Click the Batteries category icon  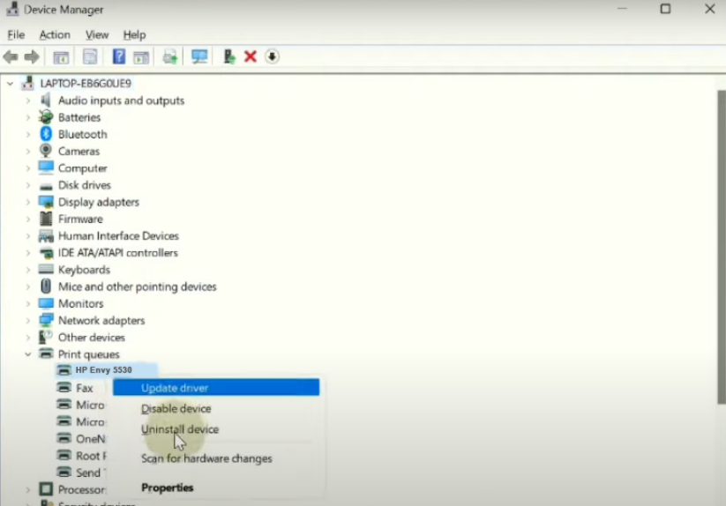point(46,117)
